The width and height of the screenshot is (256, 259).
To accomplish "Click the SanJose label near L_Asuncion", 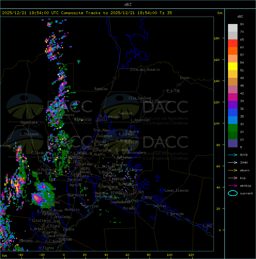I will pyautogui.click(x=126, y=113).
